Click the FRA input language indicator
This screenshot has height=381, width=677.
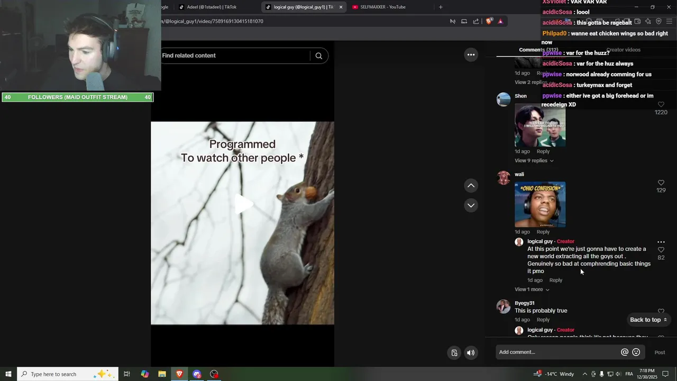629,374
